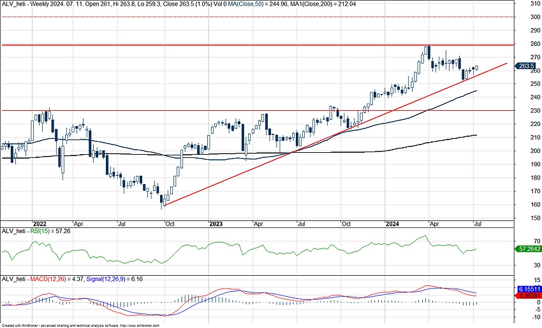Screen dimensions: 542x328
Task: Click the 150 price axis label
Action: click(535, 218)
